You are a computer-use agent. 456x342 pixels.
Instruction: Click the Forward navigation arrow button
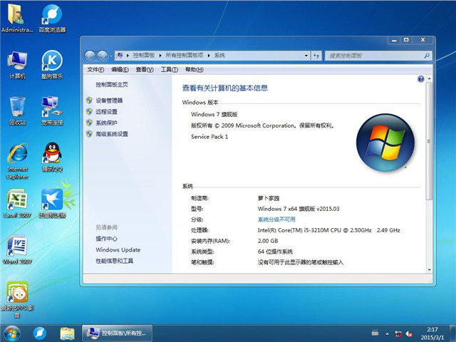(102, 56)
